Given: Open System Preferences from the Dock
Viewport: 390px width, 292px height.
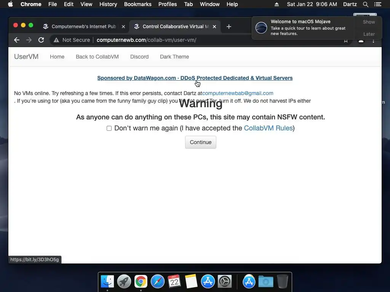Looking at the screenshot, I should pyautogui.click(x=225, y=282).
